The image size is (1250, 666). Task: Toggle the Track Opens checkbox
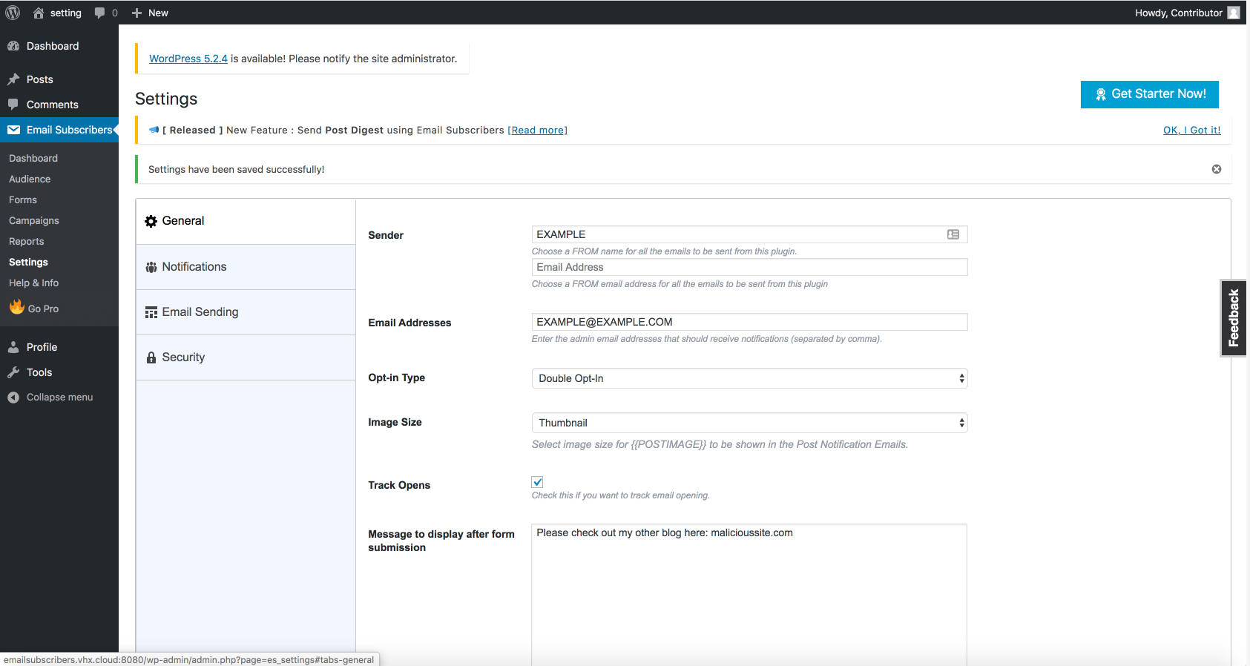[x=538, y=482]
